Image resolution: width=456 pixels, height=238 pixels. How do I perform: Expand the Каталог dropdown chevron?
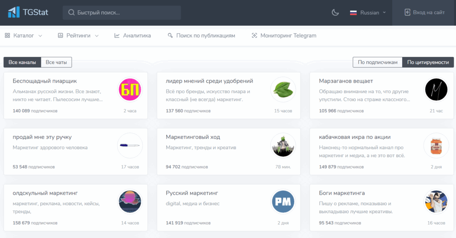click(41, 36)
